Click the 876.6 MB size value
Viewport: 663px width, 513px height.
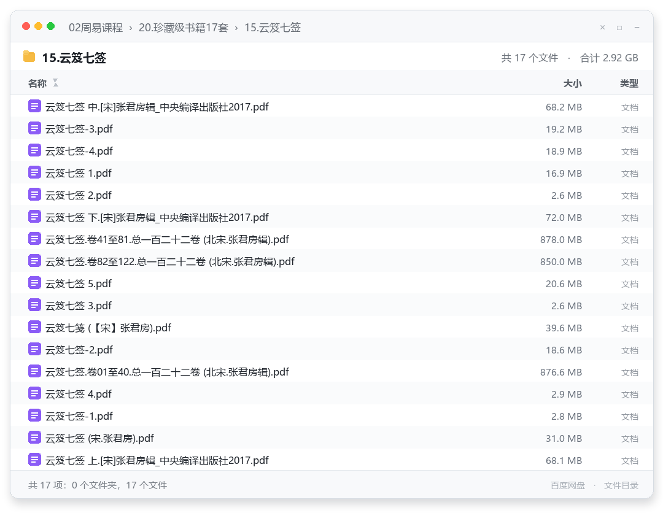(561, 372)
